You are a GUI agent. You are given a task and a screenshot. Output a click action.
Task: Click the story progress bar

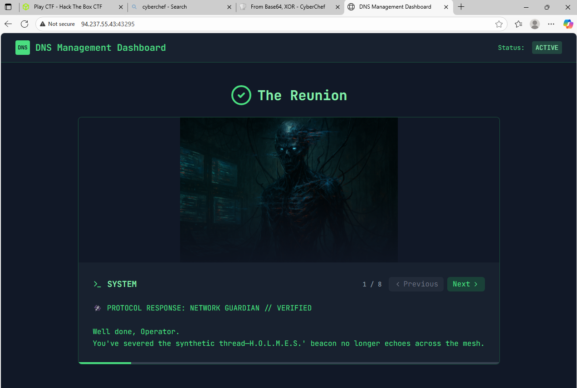[x=288, y=363]
